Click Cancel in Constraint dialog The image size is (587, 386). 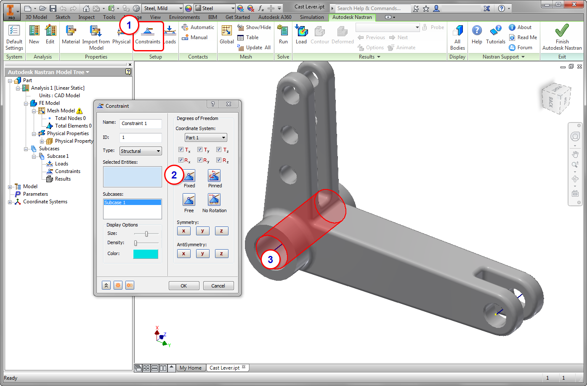point(218,285)
